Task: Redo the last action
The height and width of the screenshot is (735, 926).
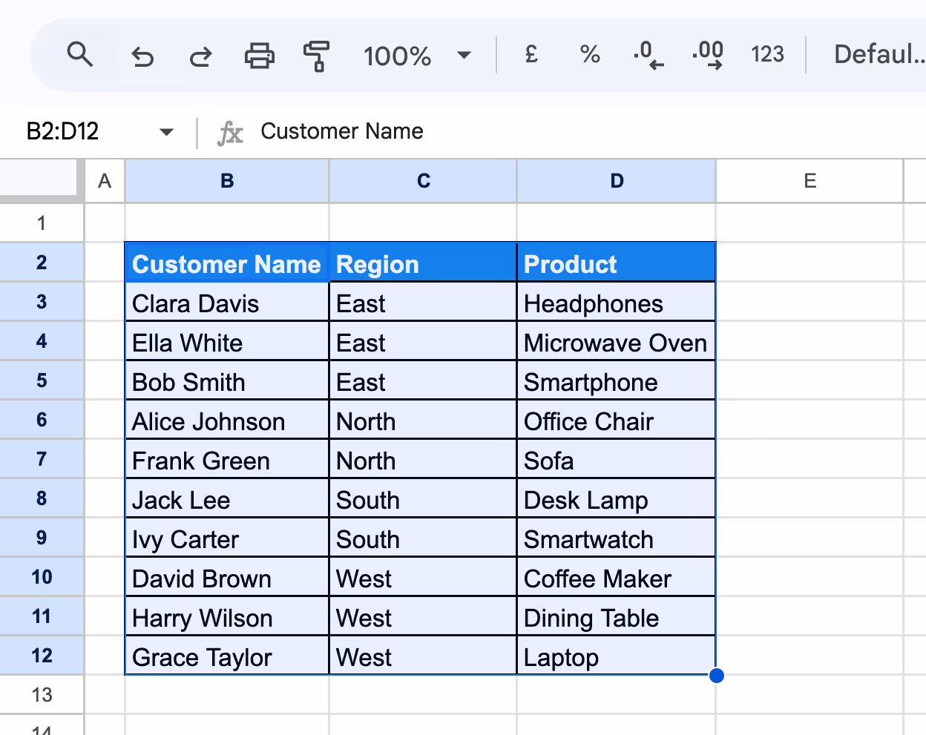Action: (200, 56)
